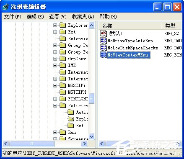This screenshot has height=159, width=184.
Task: Select the MSTCIPH folder icon
Action: (62, 92)
